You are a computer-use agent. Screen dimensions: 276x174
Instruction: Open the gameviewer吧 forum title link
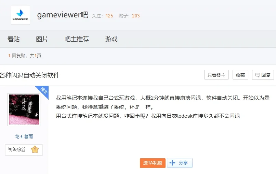coord(63,15)
